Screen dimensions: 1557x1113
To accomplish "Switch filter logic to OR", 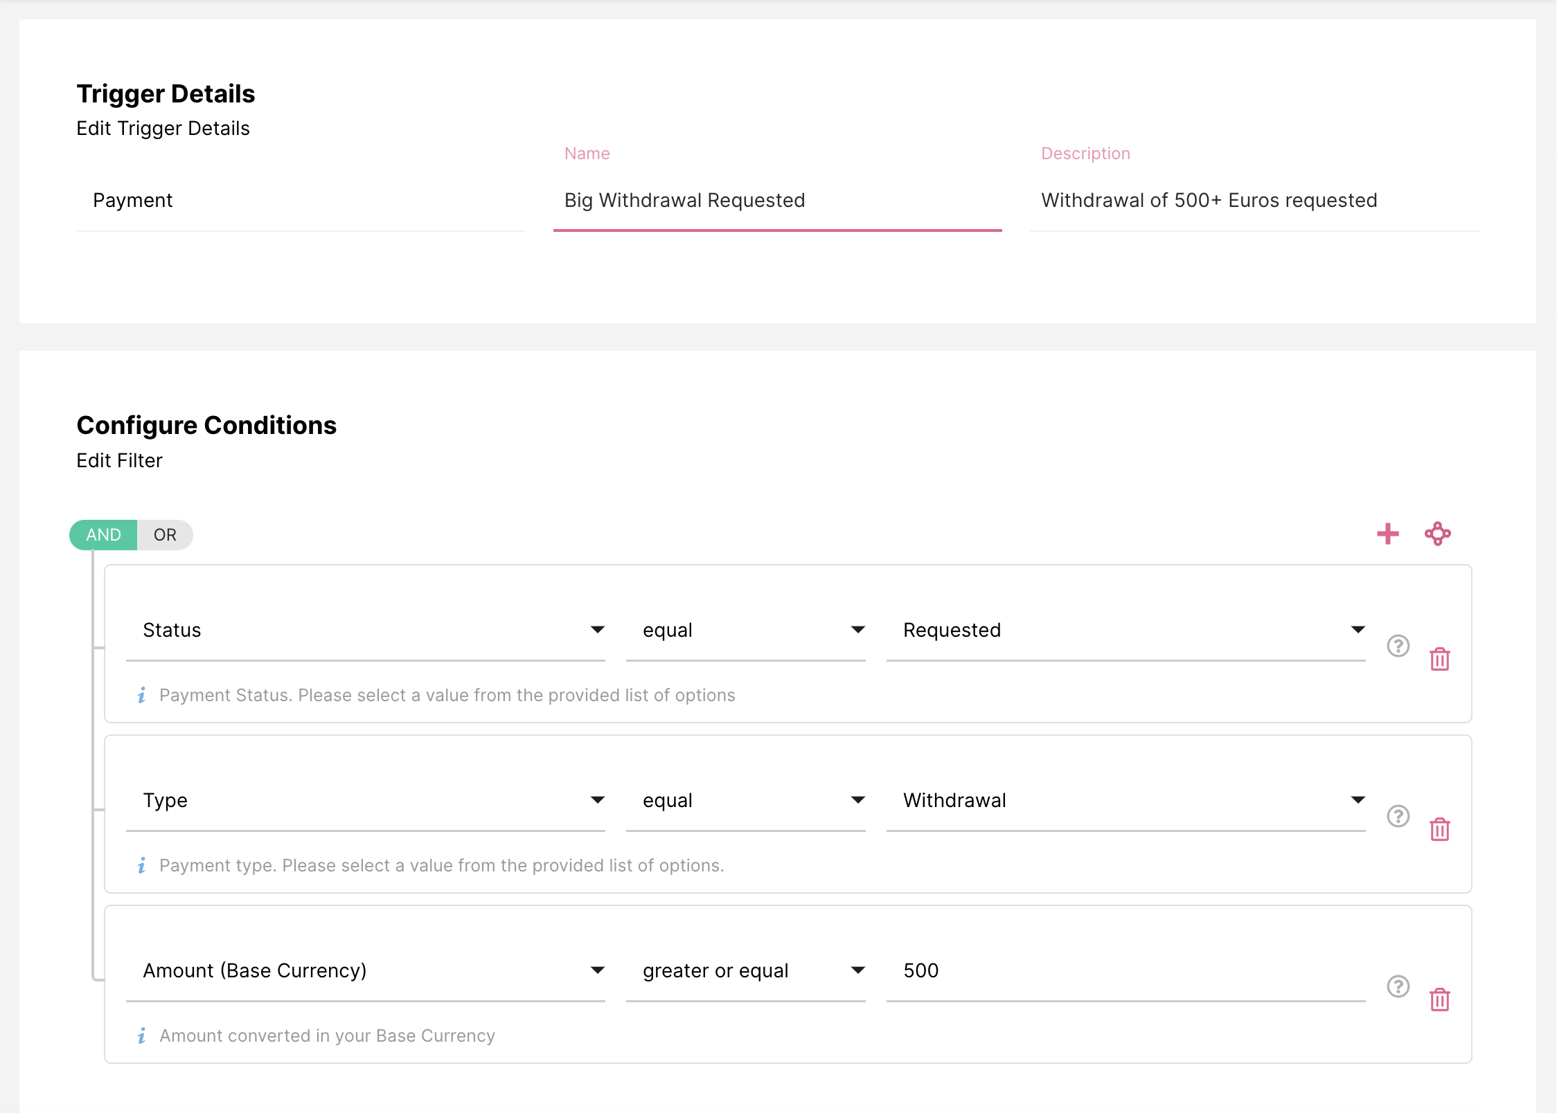I will pos(165,535).
